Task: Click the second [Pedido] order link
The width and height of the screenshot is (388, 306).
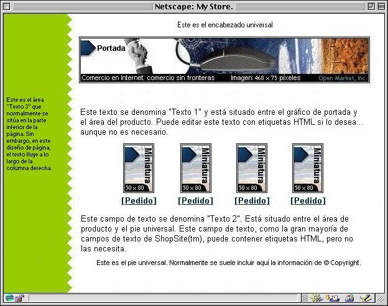Action: click(195, 200)
